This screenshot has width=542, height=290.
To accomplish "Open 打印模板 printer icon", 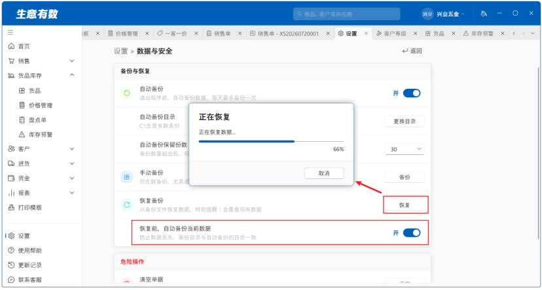I will click(x=11, y=208).
